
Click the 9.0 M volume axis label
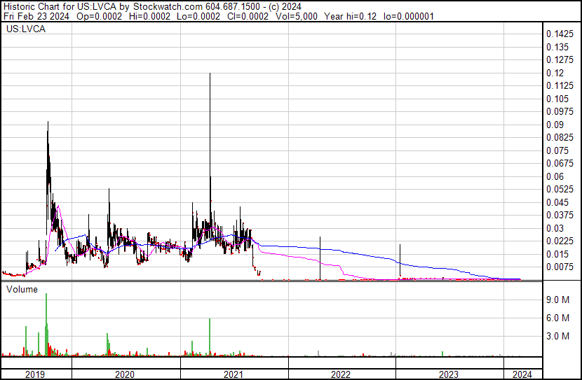coord(557,300)
